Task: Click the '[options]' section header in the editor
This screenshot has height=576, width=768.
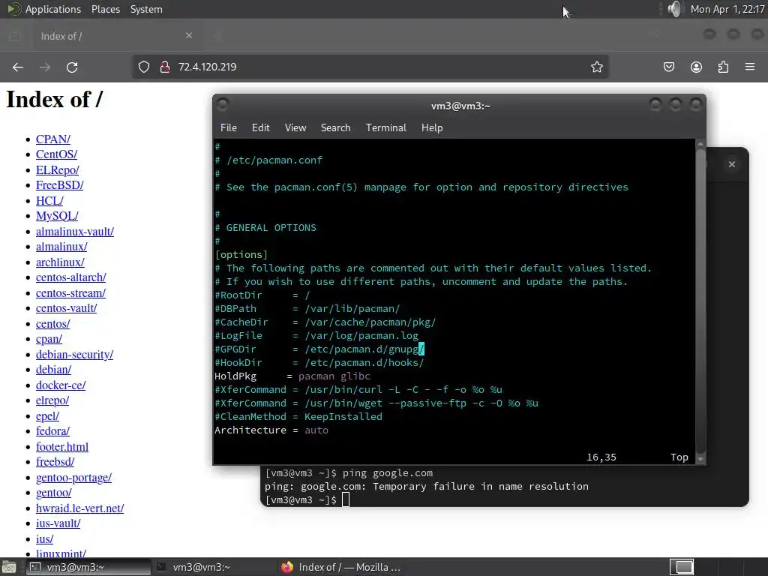Action: [241, 255]
